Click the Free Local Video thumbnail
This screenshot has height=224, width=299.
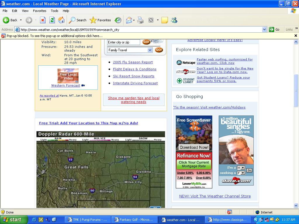point(68,76)
